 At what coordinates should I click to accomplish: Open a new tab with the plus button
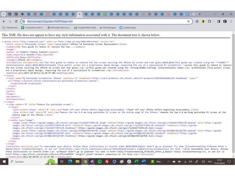(x=200, y=14)
